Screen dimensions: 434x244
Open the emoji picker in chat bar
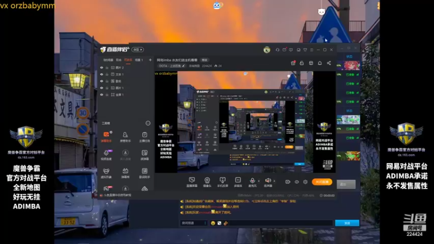point(213,223)
